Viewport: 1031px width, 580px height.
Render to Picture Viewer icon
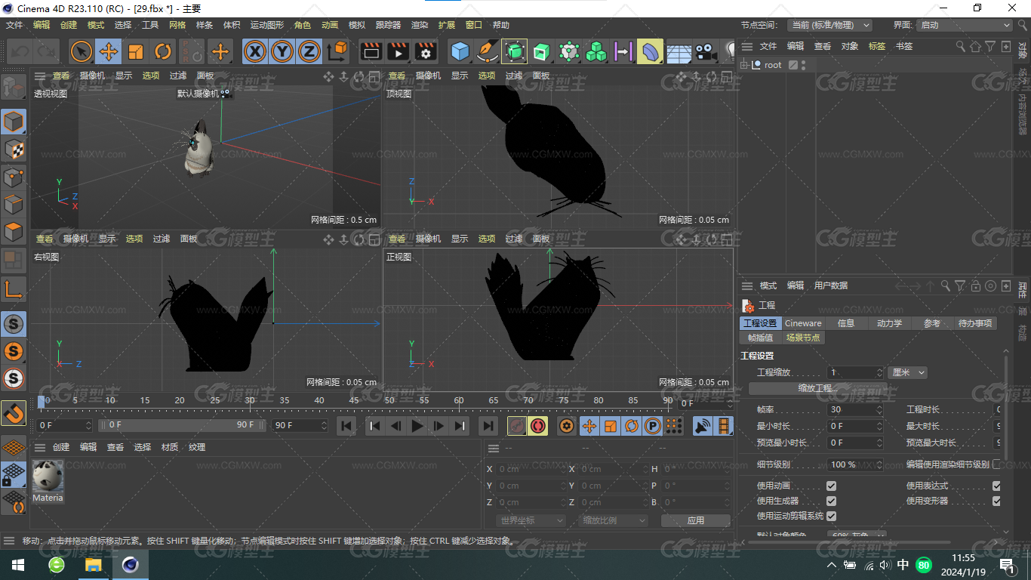click(x=398, y=51)
